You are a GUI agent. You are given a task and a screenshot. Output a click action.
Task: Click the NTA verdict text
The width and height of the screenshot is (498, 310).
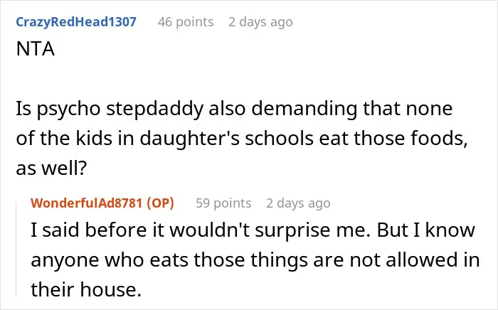click(x=36, y=49)
